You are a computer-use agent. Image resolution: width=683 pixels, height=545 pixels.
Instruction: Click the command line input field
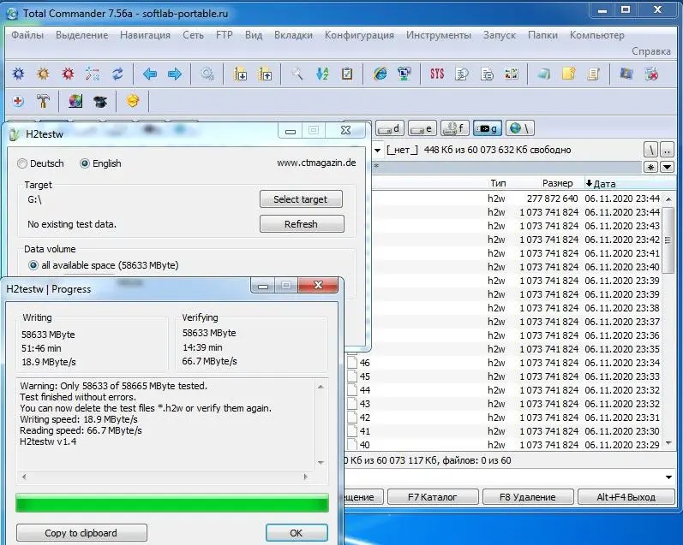tap(503, 477)
